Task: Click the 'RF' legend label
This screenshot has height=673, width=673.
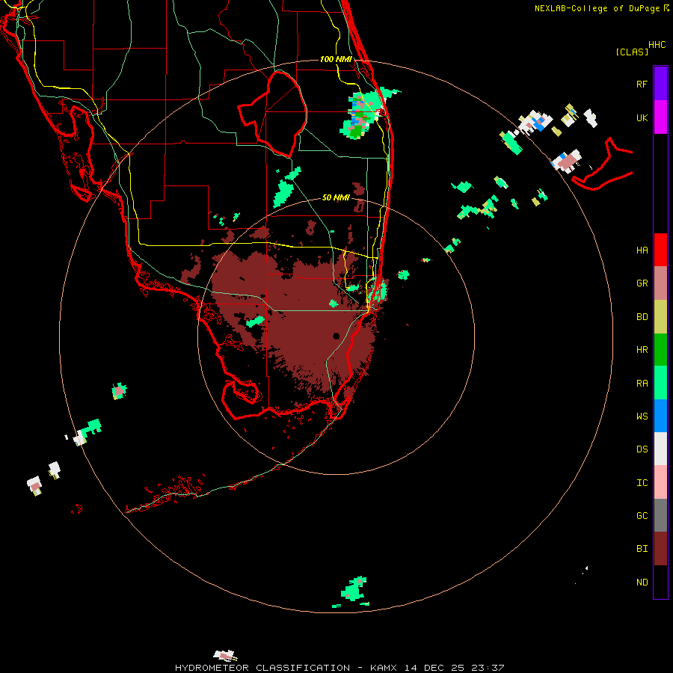Action: (642, 84)
